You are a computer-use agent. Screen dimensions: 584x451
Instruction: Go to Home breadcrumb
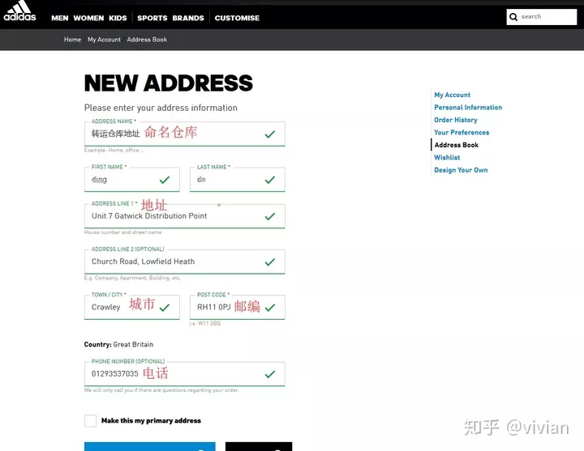coord(72,40)
